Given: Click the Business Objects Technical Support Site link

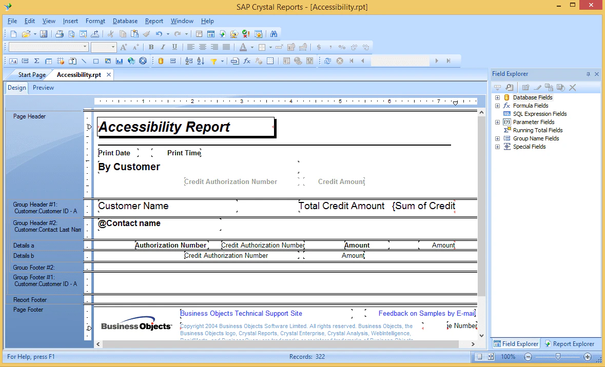Looking at the screenshot, I should coord(241,313).
